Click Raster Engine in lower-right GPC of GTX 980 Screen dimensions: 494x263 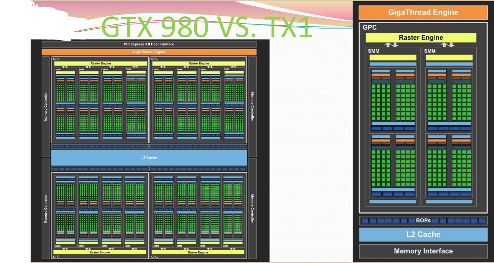click(x=198, y=252)
